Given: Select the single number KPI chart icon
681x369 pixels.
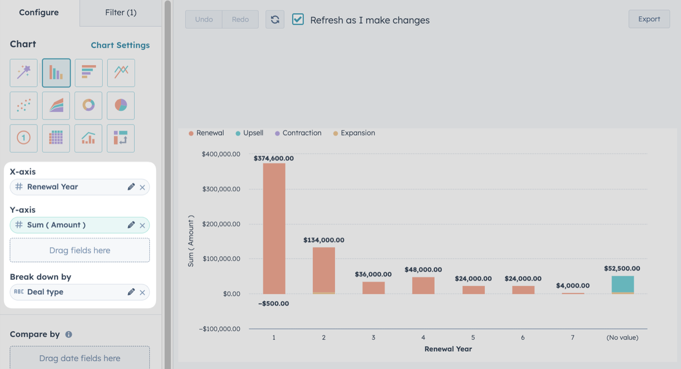Looking at the screenshot, I should pos(24,138).
